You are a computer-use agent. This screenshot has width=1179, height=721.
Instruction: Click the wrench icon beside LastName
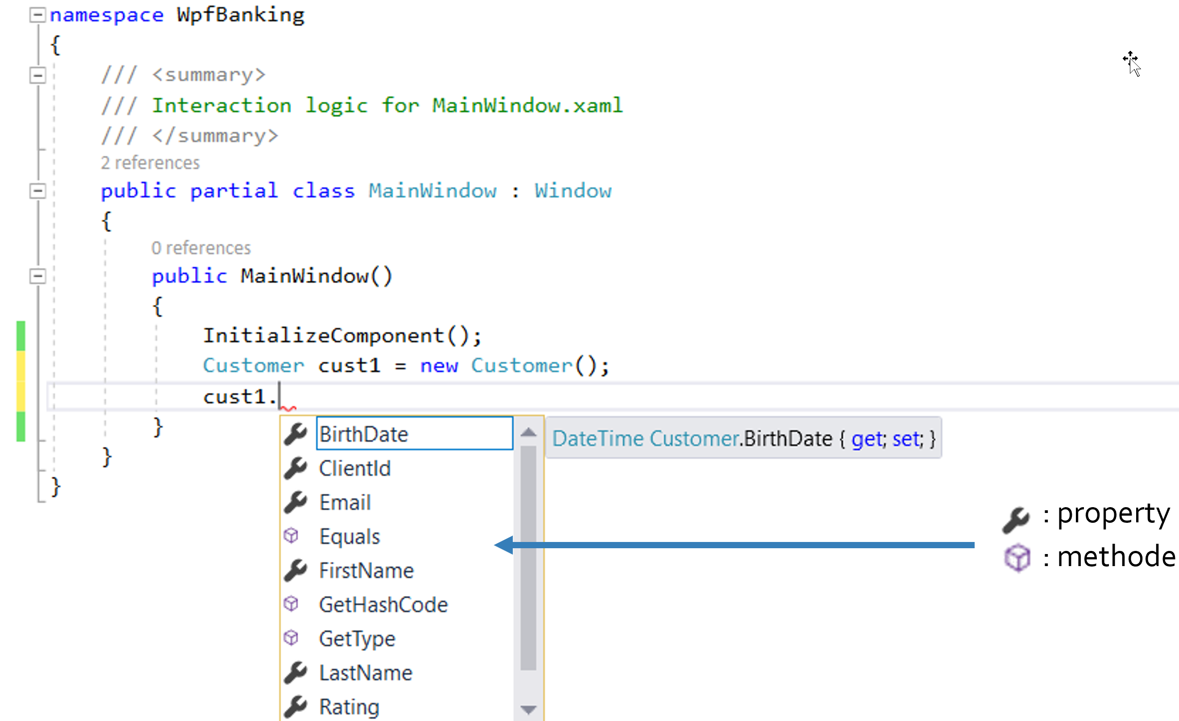295,672
